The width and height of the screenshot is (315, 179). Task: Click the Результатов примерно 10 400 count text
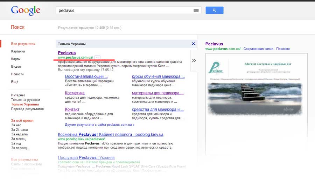coord(90,28)
